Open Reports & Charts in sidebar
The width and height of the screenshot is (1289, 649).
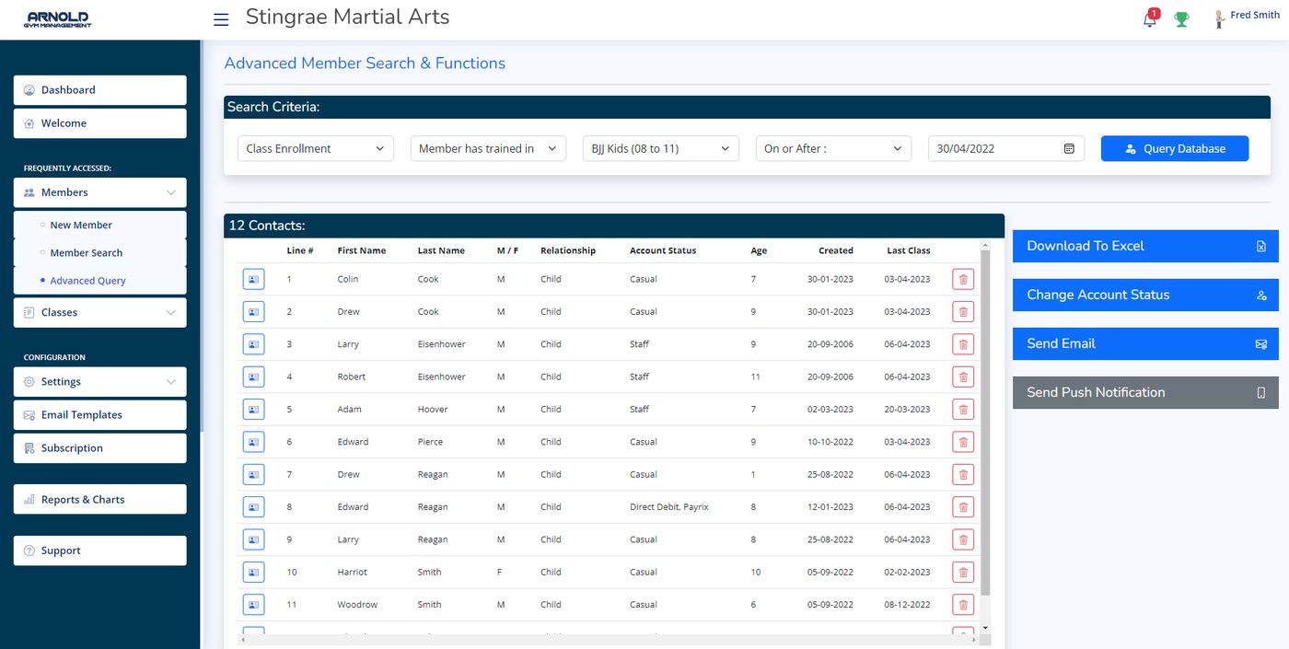coord(99,499)
